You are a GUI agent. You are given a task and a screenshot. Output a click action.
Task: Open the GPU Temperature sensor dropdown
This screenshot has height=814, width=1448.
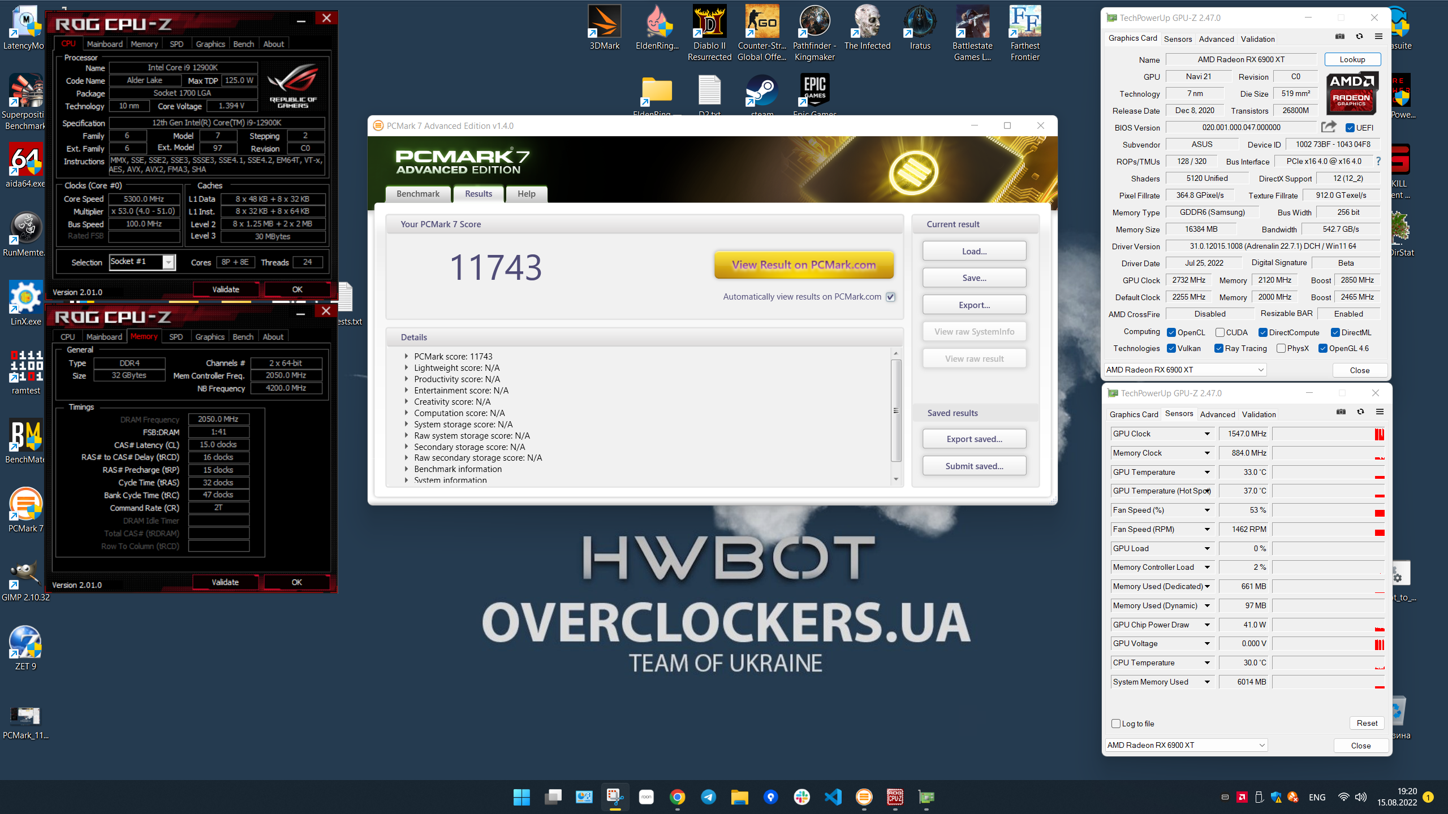click(1207, 473)
